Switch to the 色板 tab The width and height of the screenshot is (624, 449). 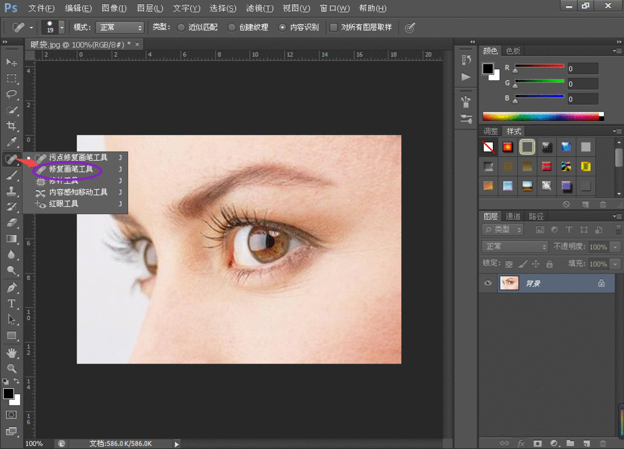click(513, 50)
